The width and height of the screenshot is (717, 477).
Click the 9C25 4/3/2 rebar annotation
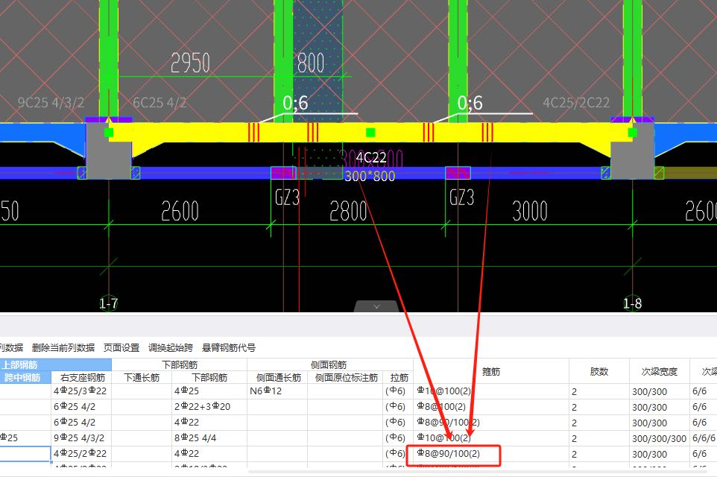pos(51,102)
